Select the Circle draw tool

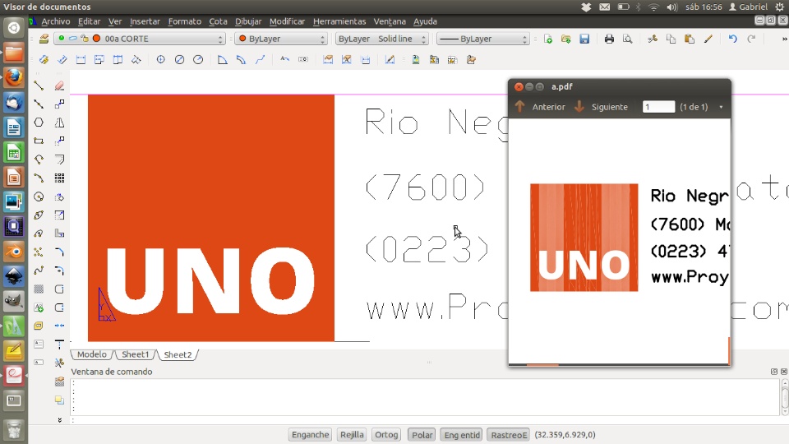pyautogui.click(x=39, y=197)
